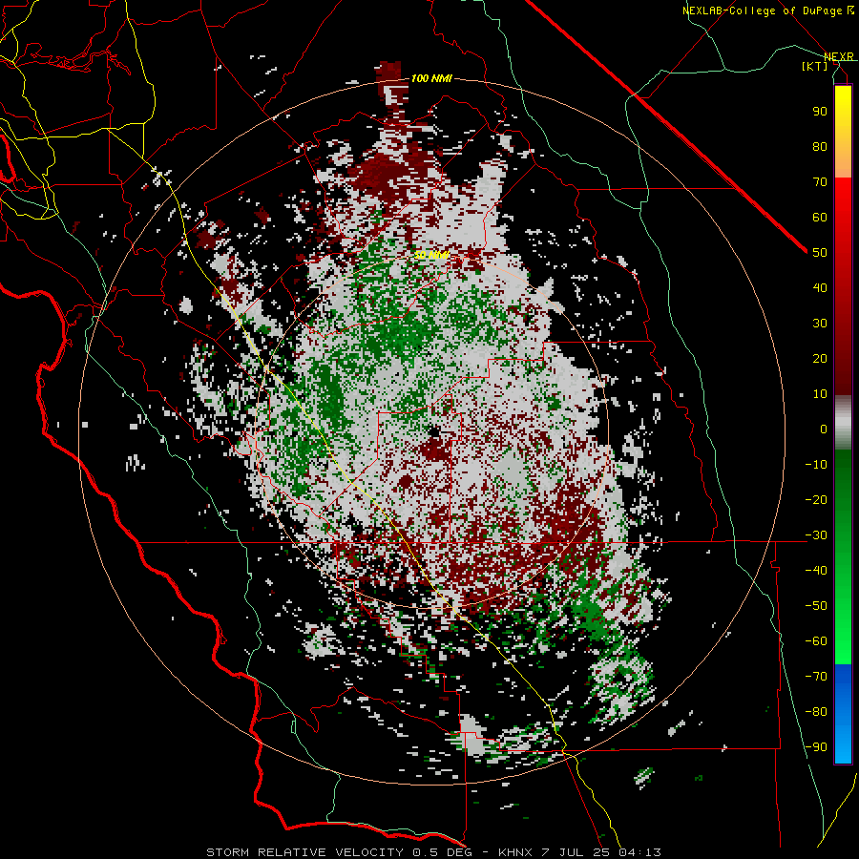859x859 pixels.
Task: Click the -80 knot scale label
Action: [x=816, y=712]
